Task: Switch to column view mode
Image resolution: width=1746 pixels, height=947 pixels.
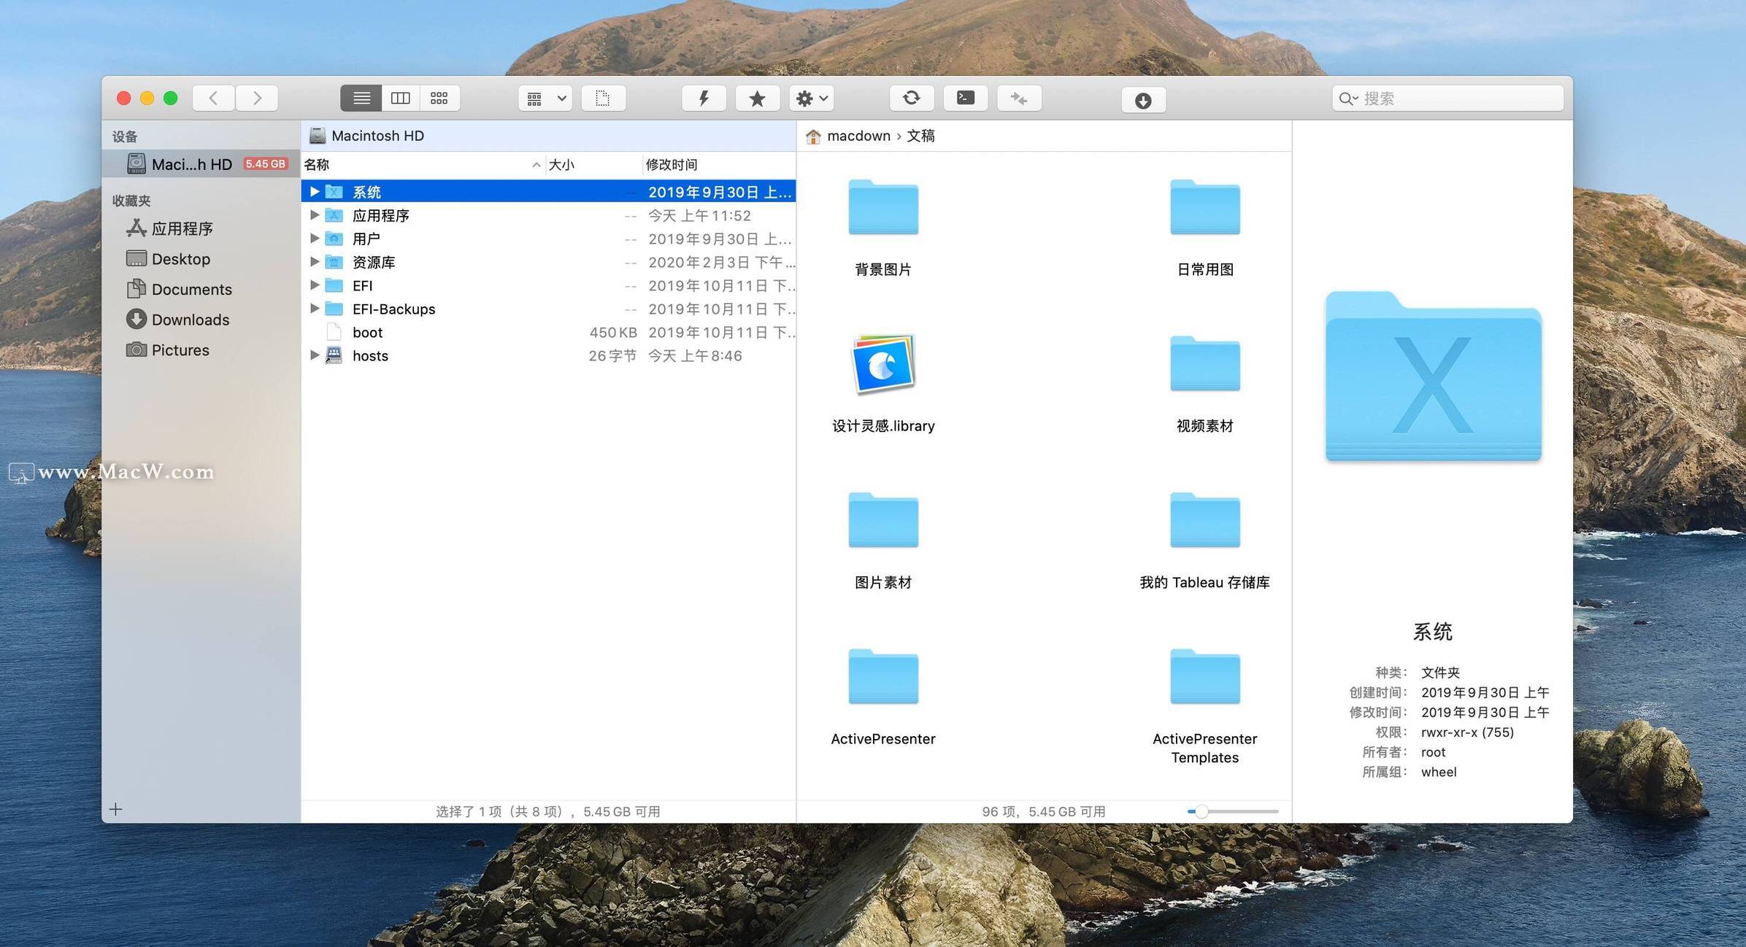Action: click(400, 98)
